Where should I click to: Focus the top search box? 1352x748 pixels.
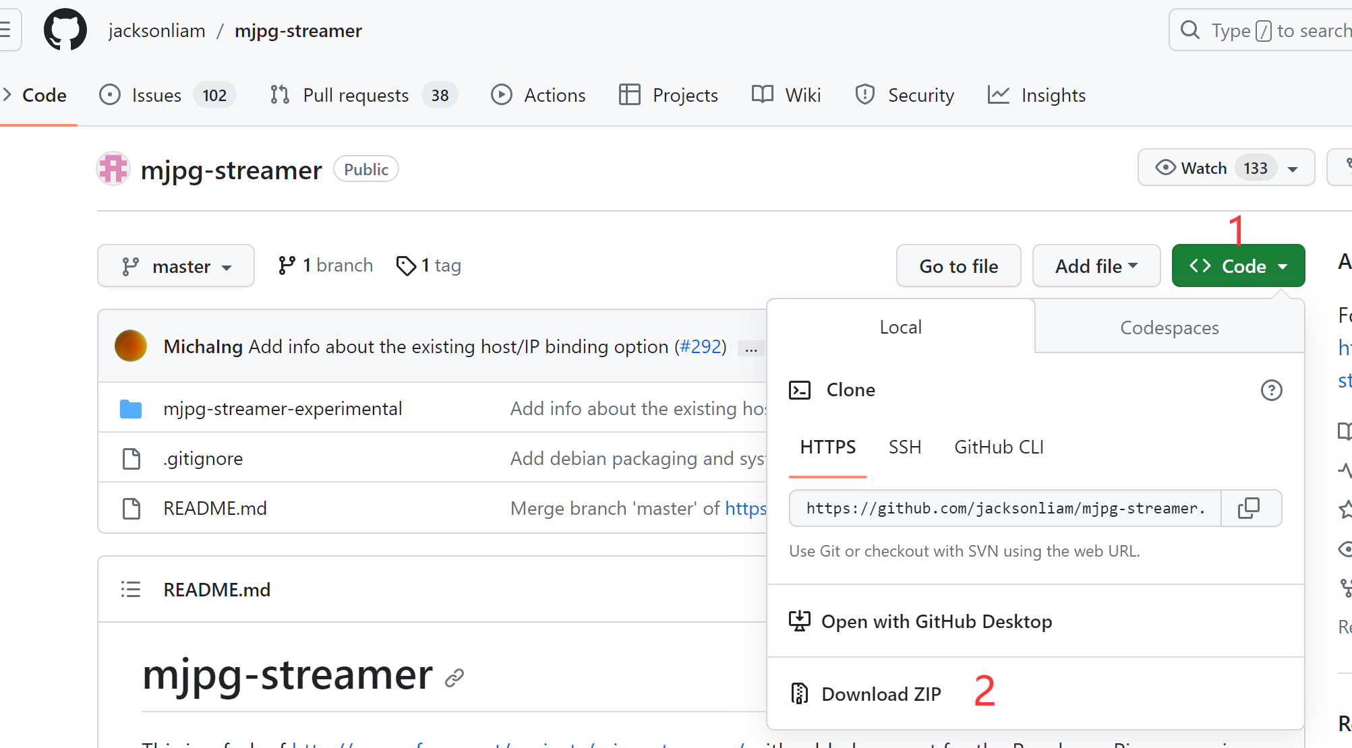point(1261,30)
